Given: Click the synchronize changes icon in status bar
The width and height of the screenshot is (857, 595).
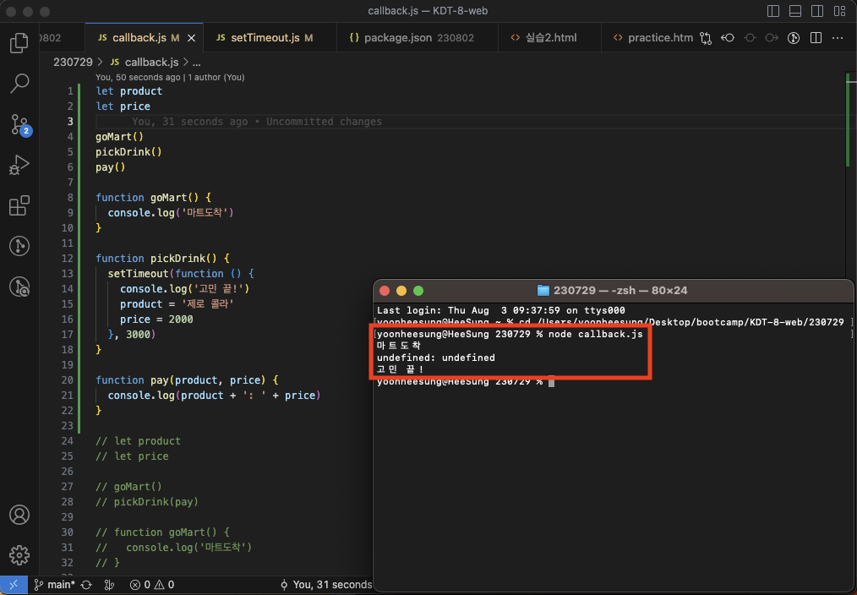Looking at the screenshot, I should [x=86, y=585].
